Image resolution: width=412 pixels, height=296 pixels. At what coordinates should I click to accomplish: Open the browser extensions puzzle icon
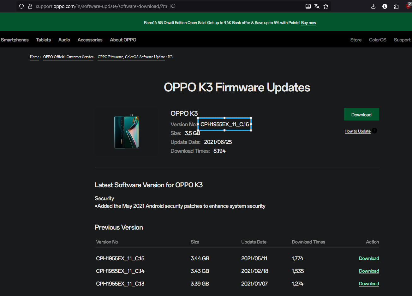pos(396,6)
